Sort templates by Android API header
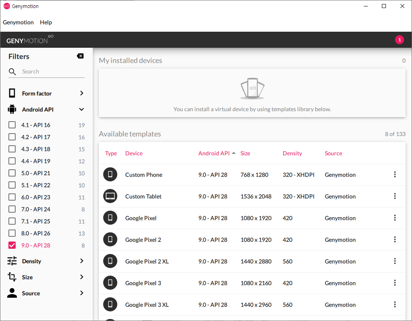Screen dimensions: 412x321 tap(214, 153)
